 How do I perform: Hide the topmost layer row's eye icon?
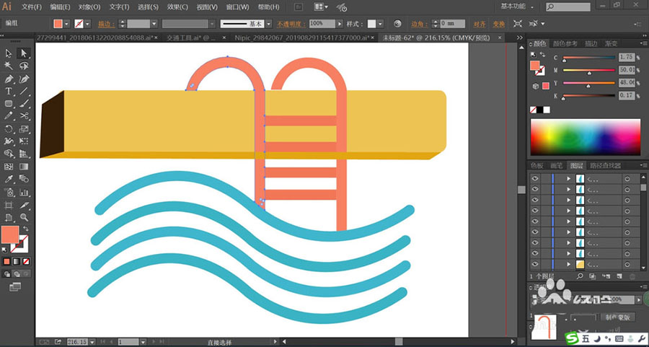[x=536, y=178]
